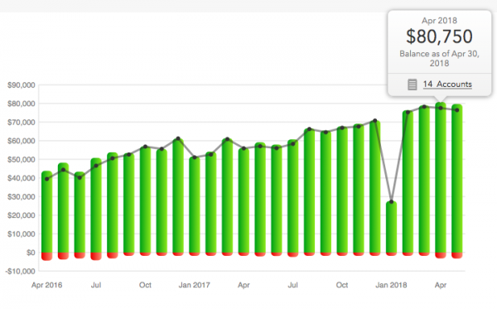Viewport: 497px width, 309px height.
Task: Click the $80,750 balance amount in tooltip
Action: [439, 36]
